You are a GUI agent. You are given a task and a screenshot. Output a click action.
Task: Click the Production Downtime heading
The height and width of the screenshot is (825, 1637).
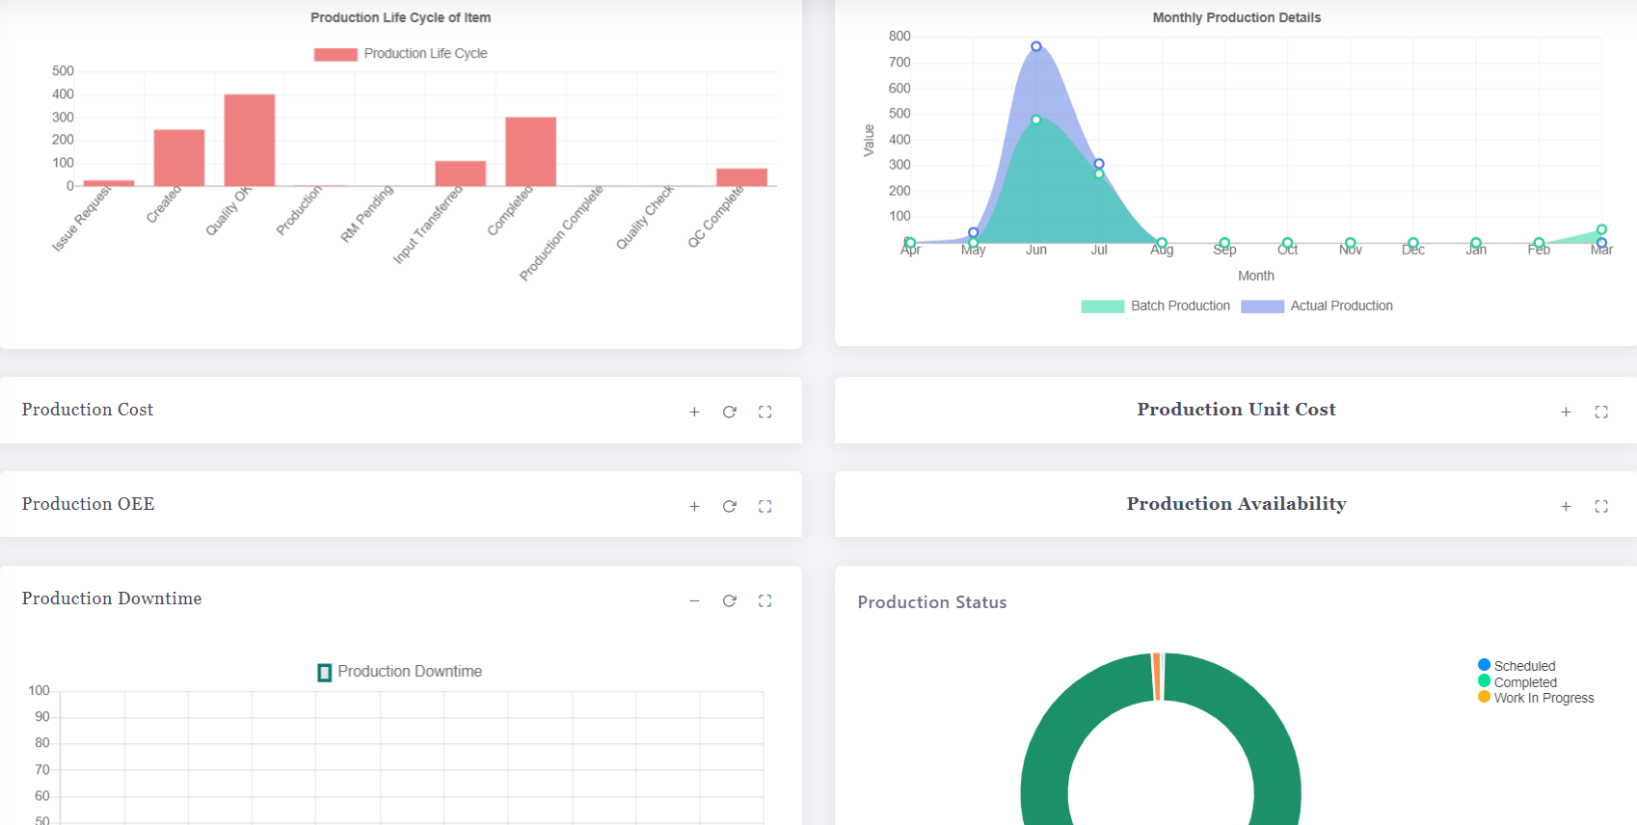(x=112, y=599)
